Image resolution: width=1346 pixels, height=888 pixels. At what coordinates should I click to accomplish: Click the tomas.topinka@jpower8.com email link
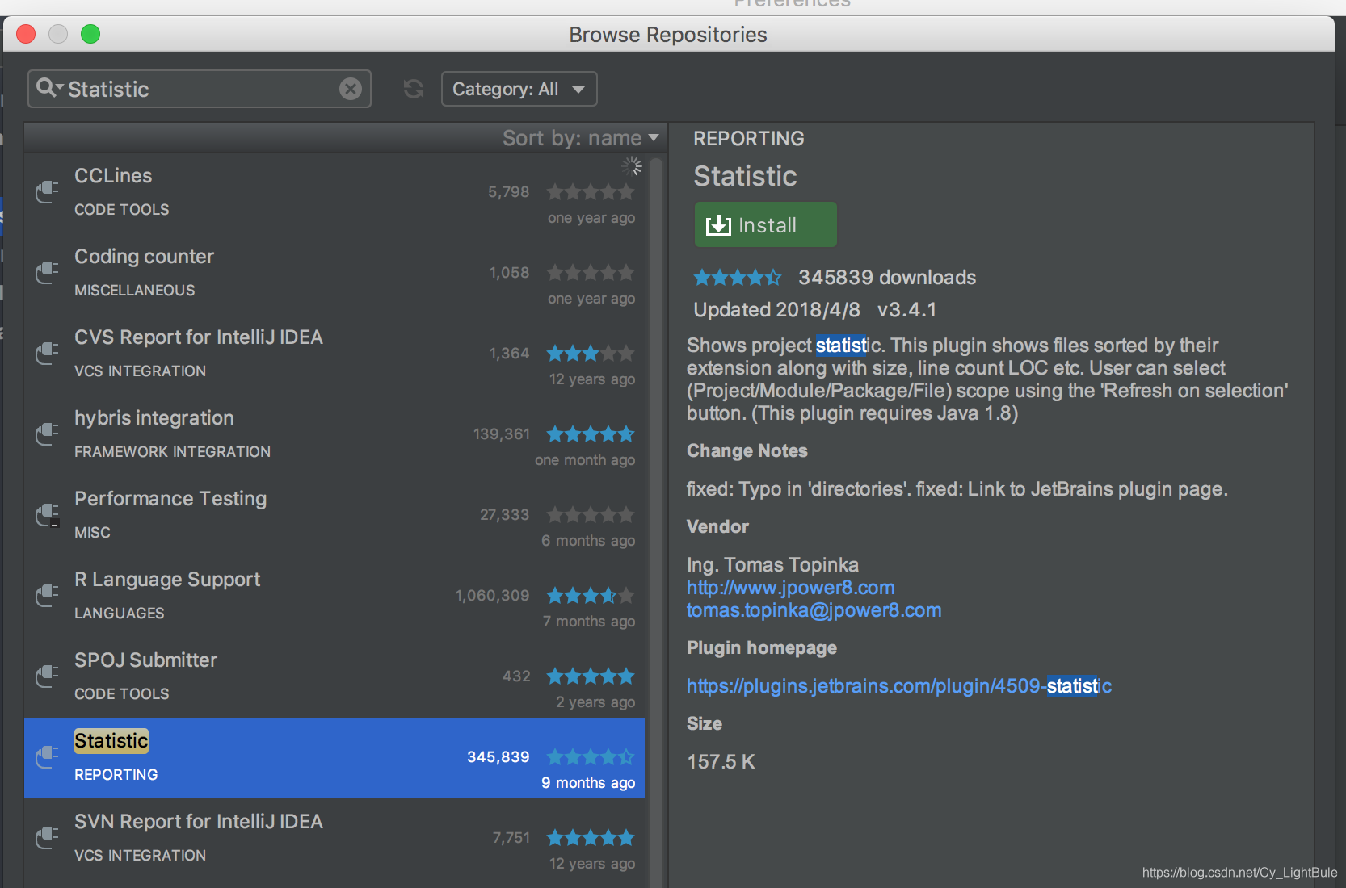[814, 609]
